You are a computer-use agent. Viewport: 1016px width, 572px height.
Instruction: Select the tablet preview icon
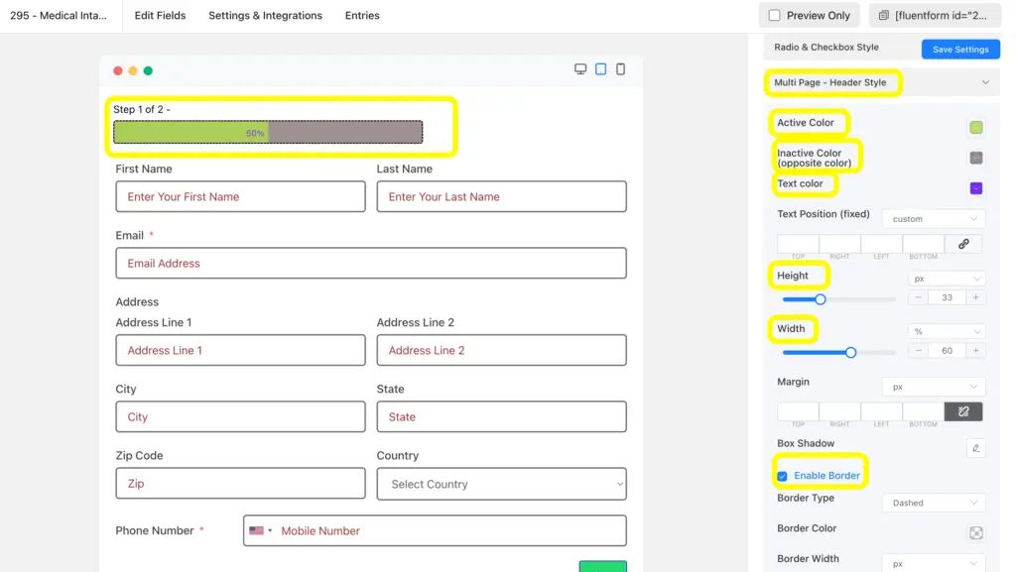click(600, 69)
